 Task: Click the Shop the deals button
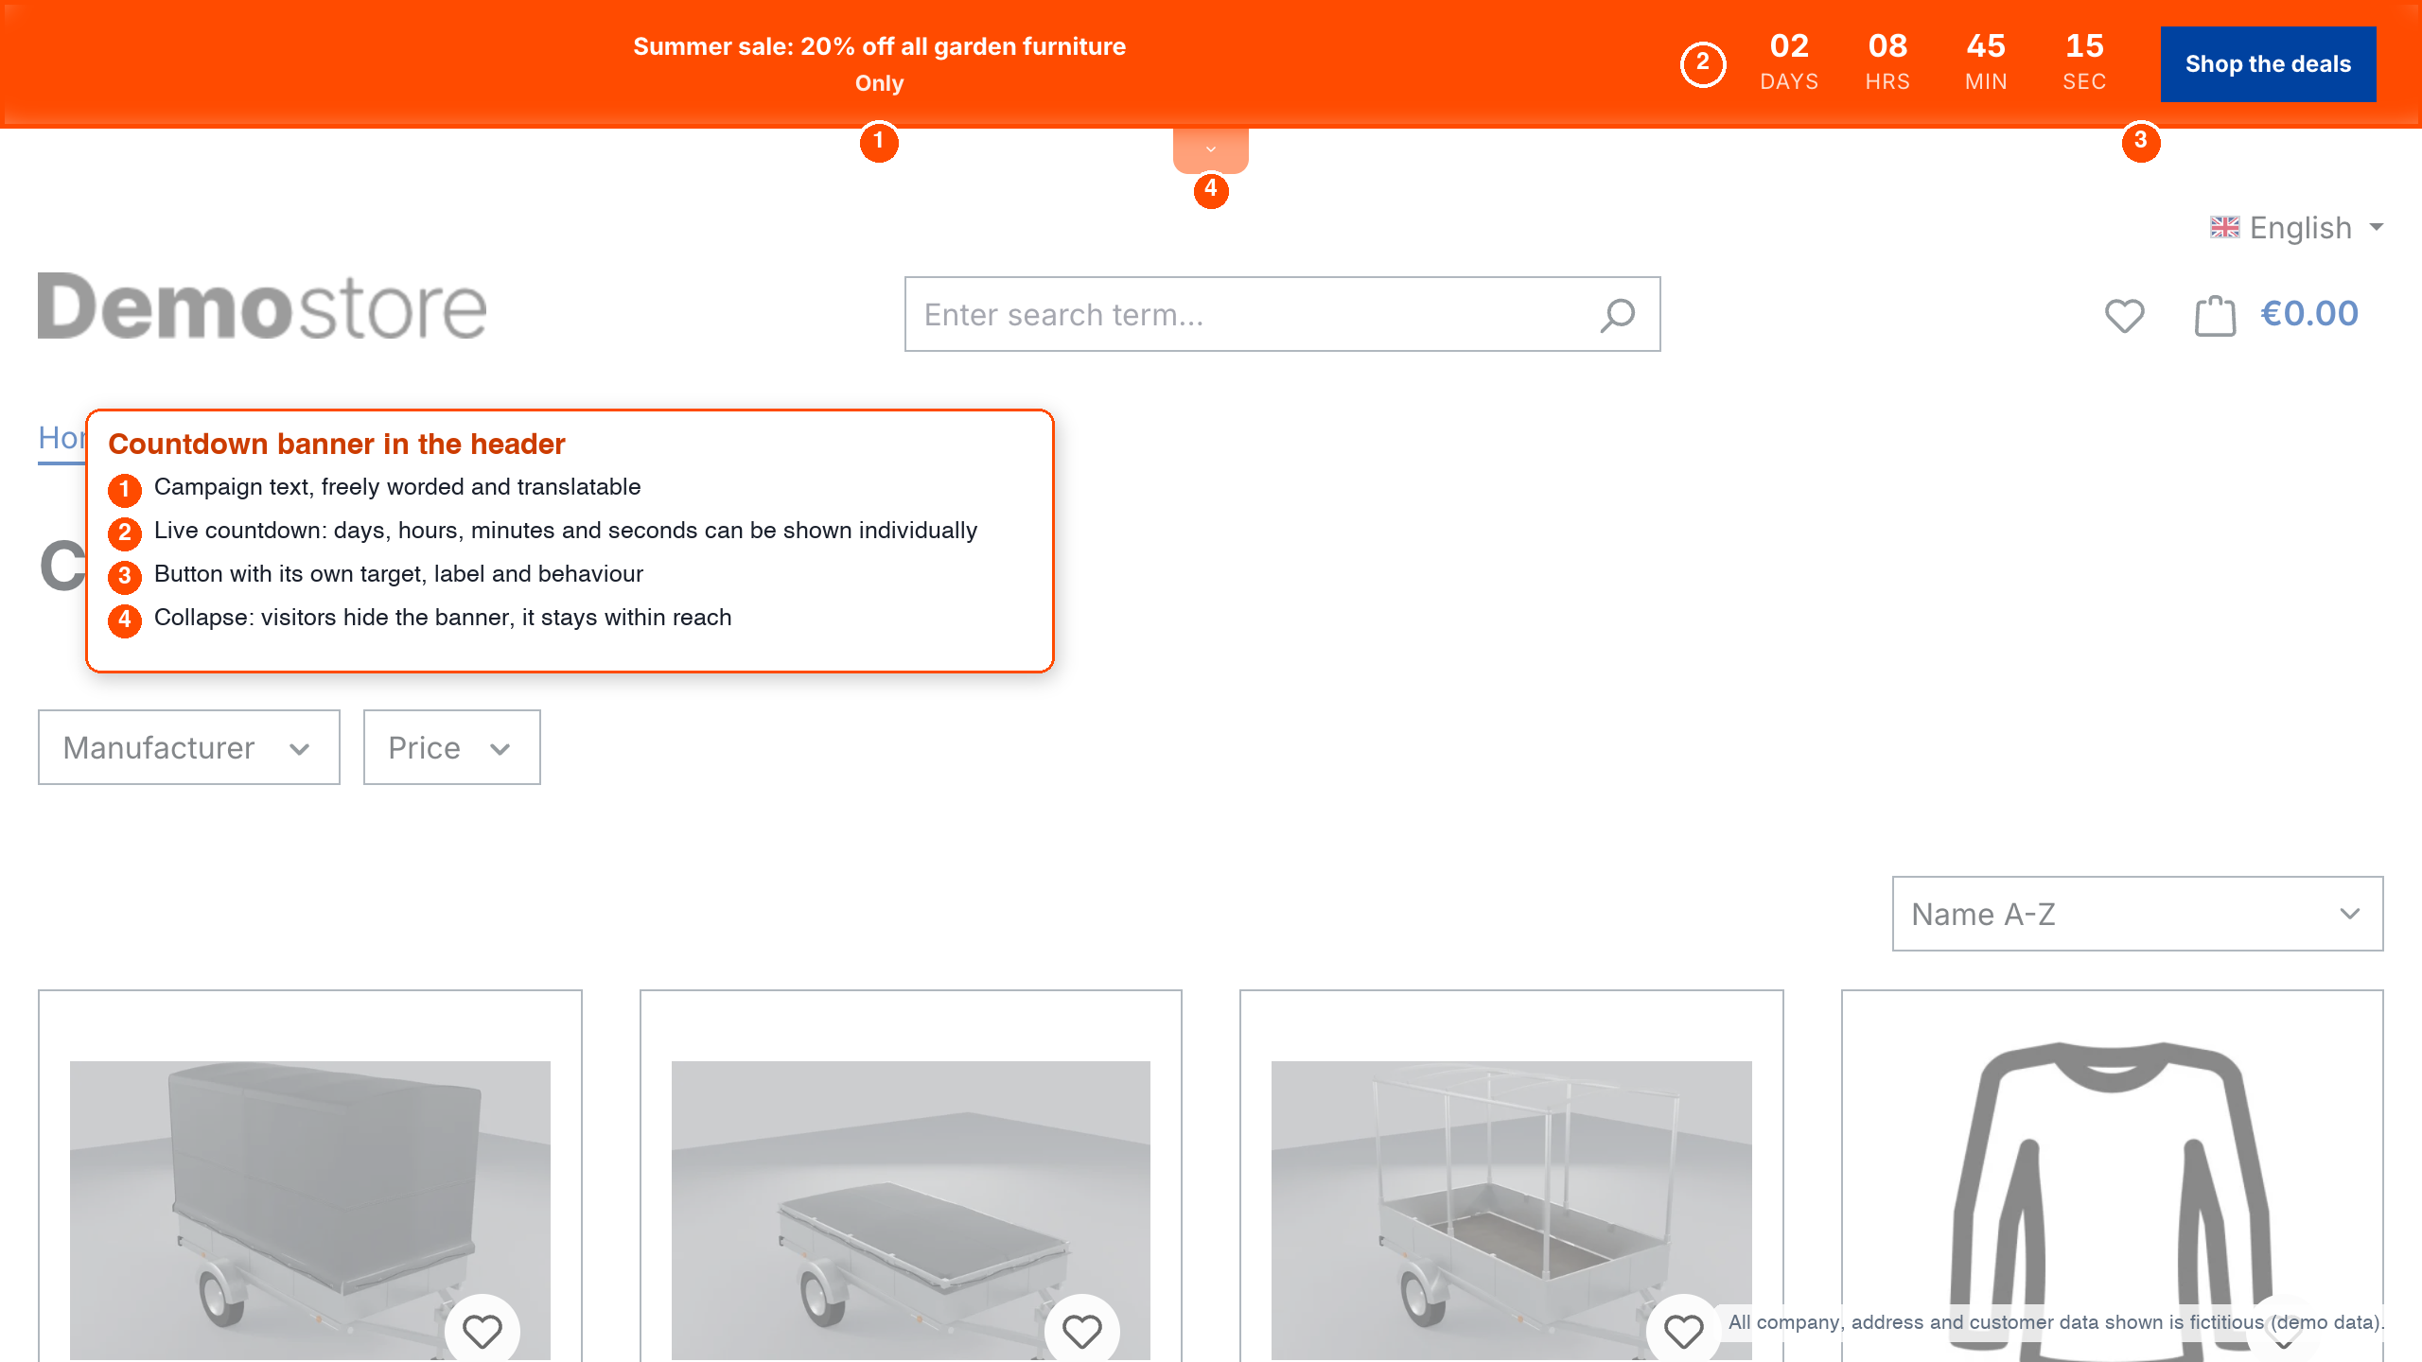[x=2268, y=64]
